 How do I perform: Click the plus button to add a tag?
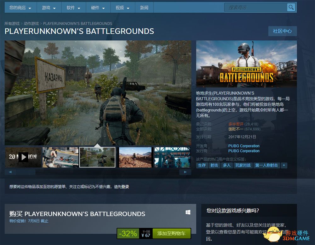coord(284,165)
